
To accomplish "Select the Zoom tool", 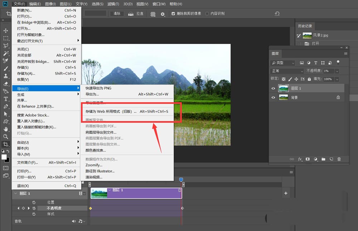I will (x=6, y=137).
